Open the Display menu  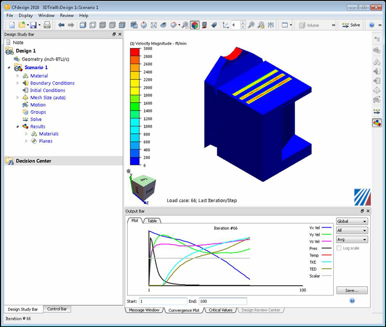(26, 16)
